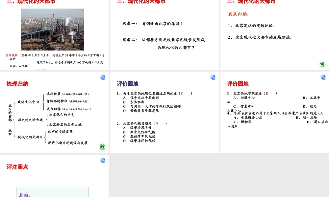Screen dimensions: 329x197
Task: Click the 我来归纳 heading
Action: [x=238, y=14]
